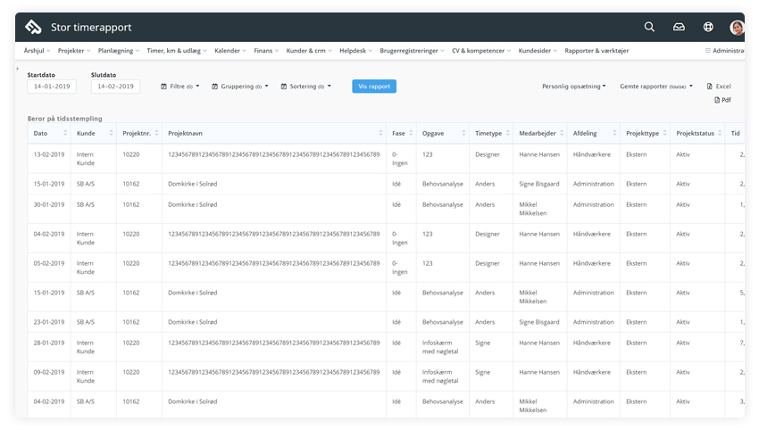Viewport: 759px width, 430px height.
Task: Sort by the Opgave column arrows
Action: (463, 133)
